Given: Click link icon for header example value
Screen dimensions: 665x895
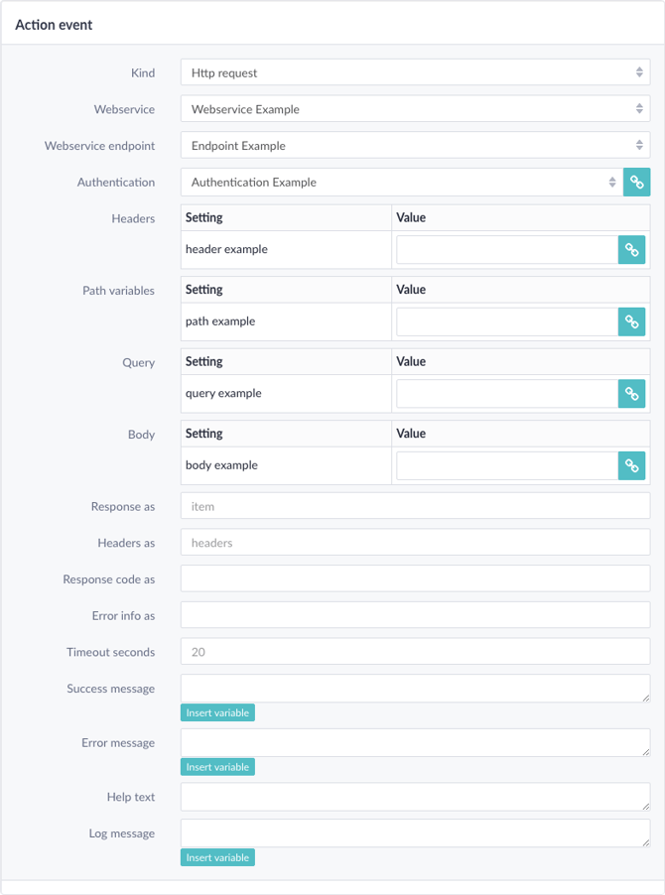Looking at the screenshot, I should coord(631,249).
